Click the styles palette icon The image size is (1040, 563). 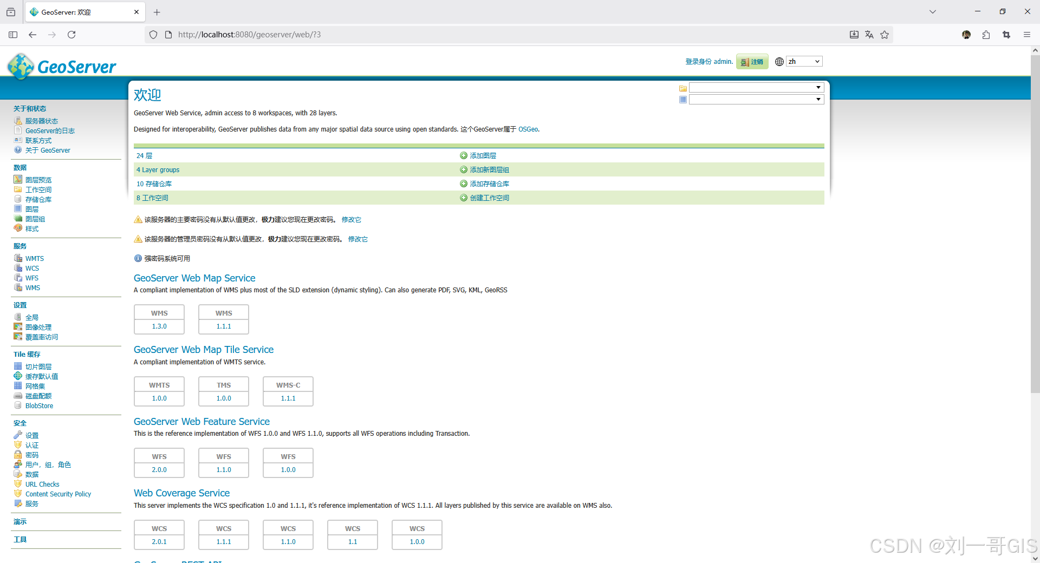tap(18, 228)
